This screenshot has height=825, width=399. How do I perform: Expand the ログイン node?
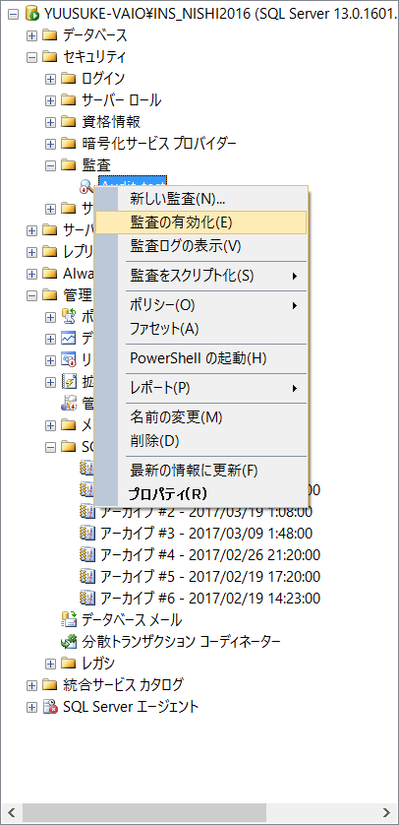coord(50,79)
